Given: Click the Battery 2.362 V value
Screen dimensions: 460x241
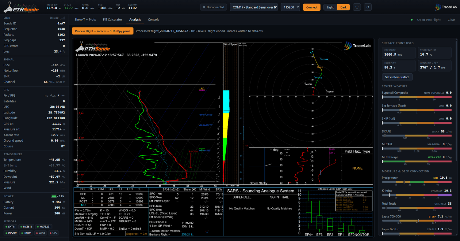Looking at the screenshot, I should coord(59,202).
